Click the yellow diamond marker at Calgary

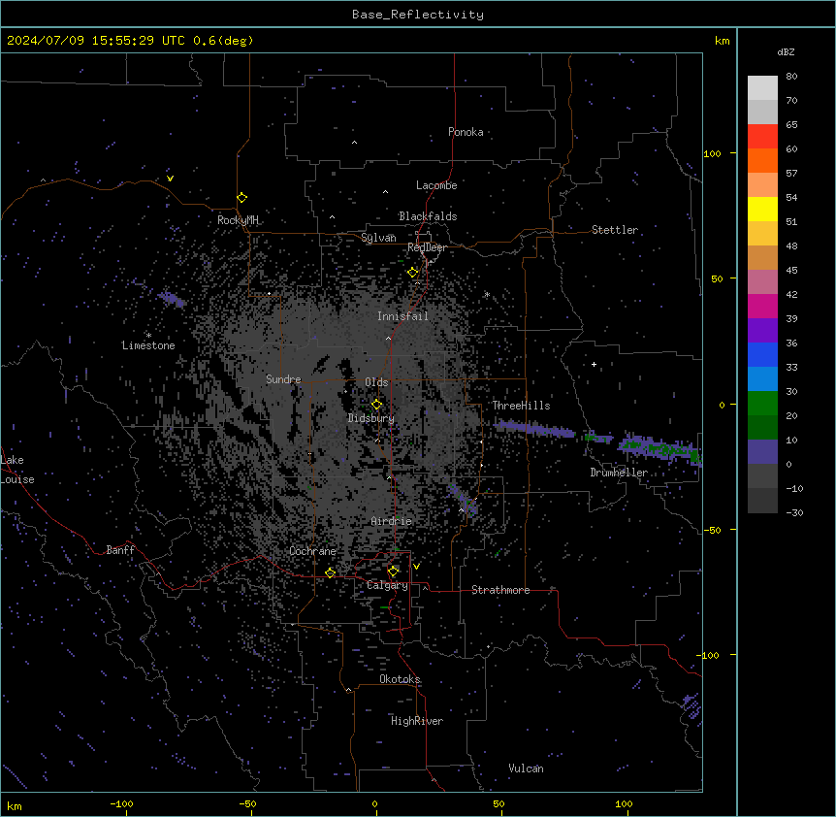tap(393, 572)
